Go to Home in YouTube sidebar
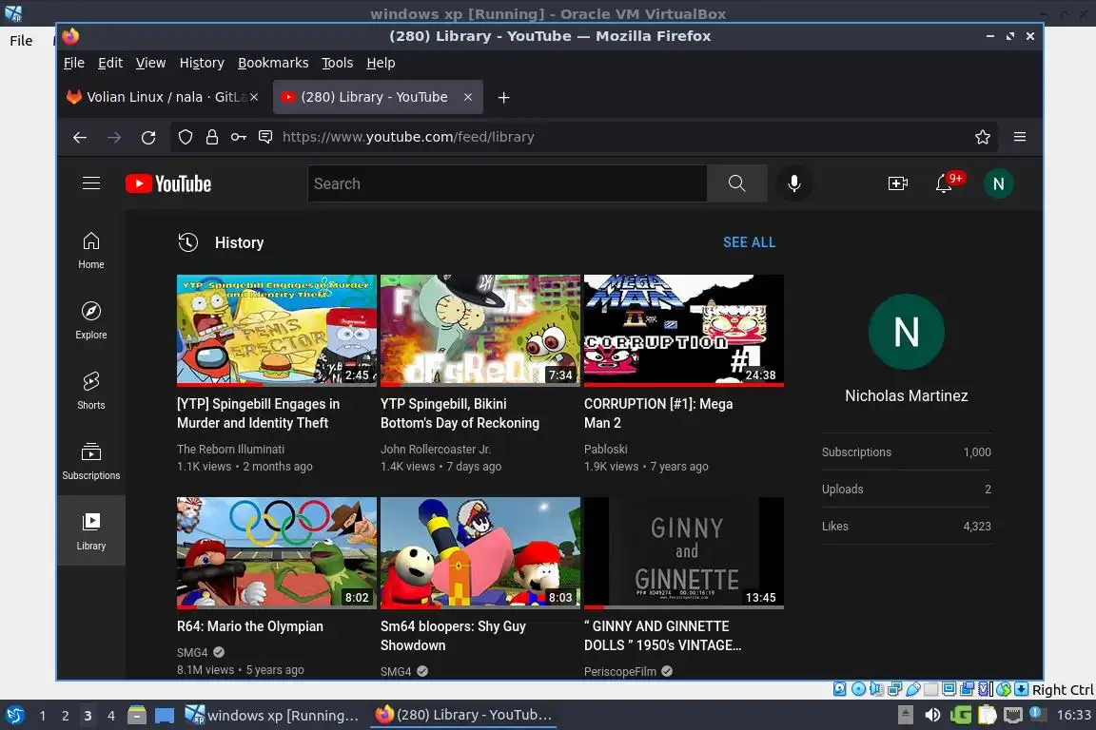Screen dimensions: 1096x730 (91, 250)
